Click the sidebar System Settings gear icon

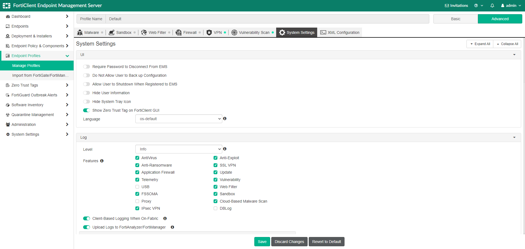point(8,134)
